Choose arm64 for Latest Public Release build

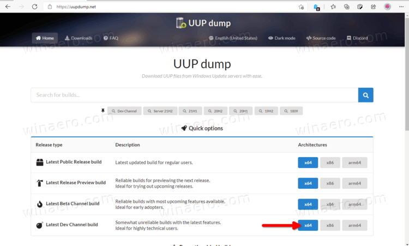click(354, 163)
